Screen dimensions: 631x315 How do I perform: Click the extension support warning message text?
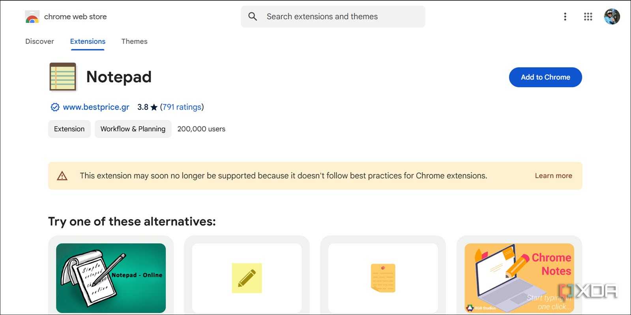(283, 176)
